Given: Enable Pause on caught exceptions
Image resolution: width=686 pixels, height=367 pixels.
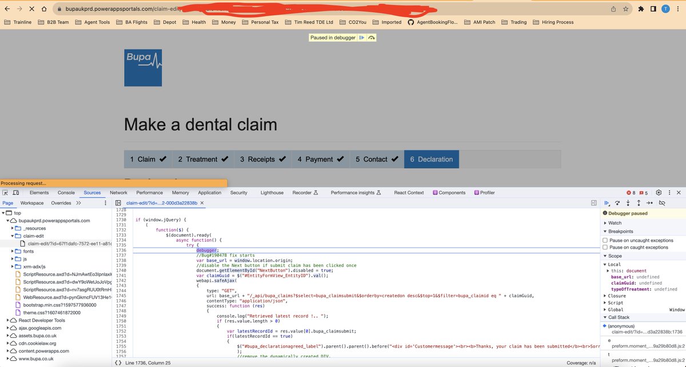Looking at the screenshot, I should (605, 248).
